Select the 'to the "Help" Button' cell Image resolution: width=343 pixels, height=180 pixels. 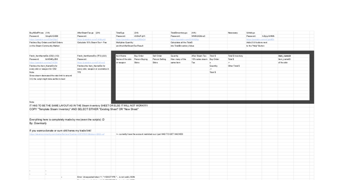coord(255,46)
